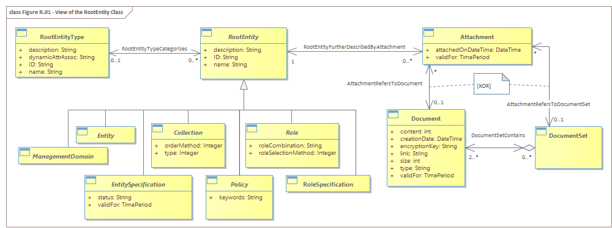Select the Attachment class title
The height and width of the screenshot is (228, 612).
click(477, 37)
